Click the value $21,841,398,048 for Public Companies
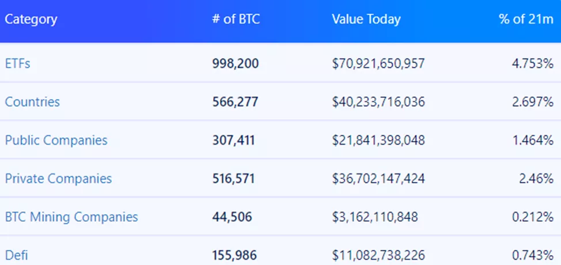 coord(378,140)
